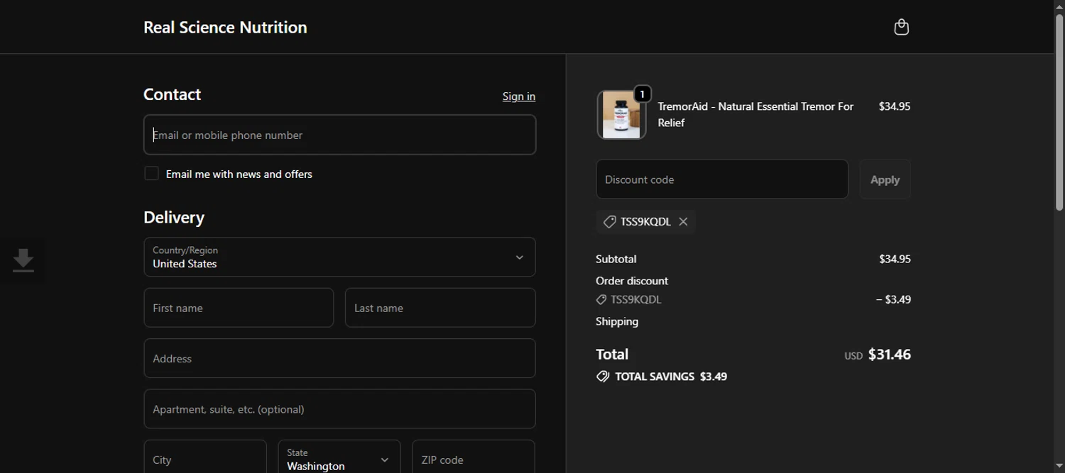
Task: Remove the TSS9KQDL discount code tag
Action: [x=683, y=222]
